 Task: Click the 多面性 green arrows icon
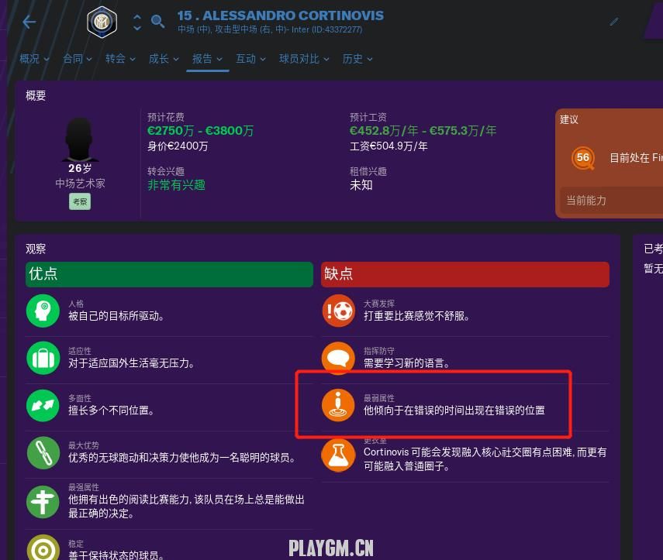[x=43, y=405]
